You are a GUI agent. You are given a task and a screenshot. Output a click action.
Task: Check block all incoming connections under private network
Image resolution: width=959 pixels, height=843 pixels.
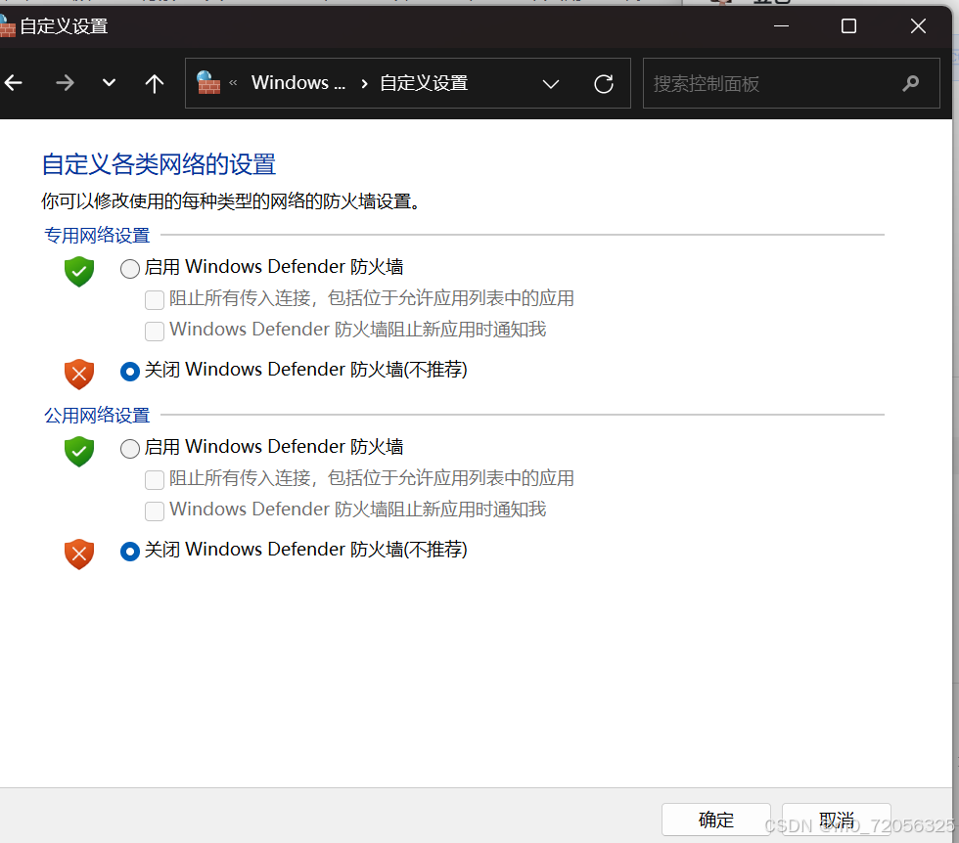(x=155, y=300)
